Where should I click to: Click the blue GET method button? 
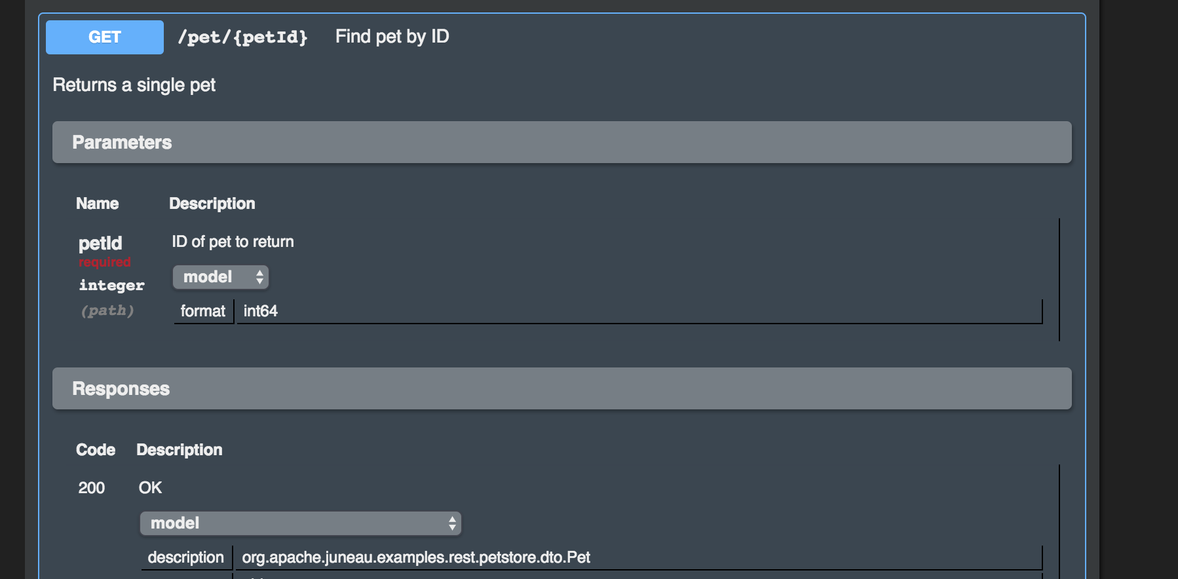(105, 37)
